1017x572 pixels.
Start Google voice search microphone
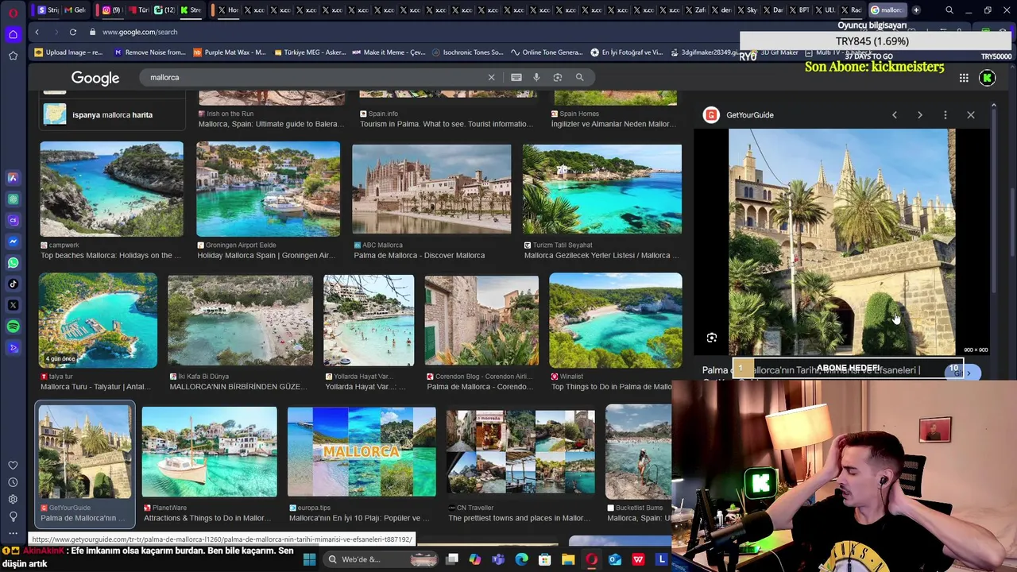(536, 77)
